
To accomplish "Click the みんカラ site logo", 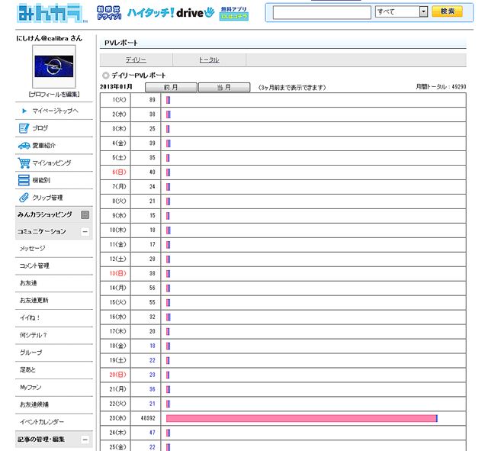I will click(x=50, y=13).
